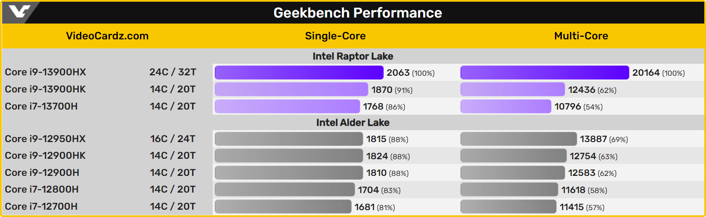Click the Core i7-13700H processor name

click(41, 106)
